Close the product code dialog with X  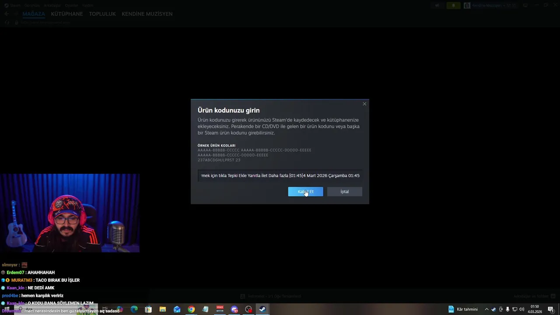pos(364,104)
